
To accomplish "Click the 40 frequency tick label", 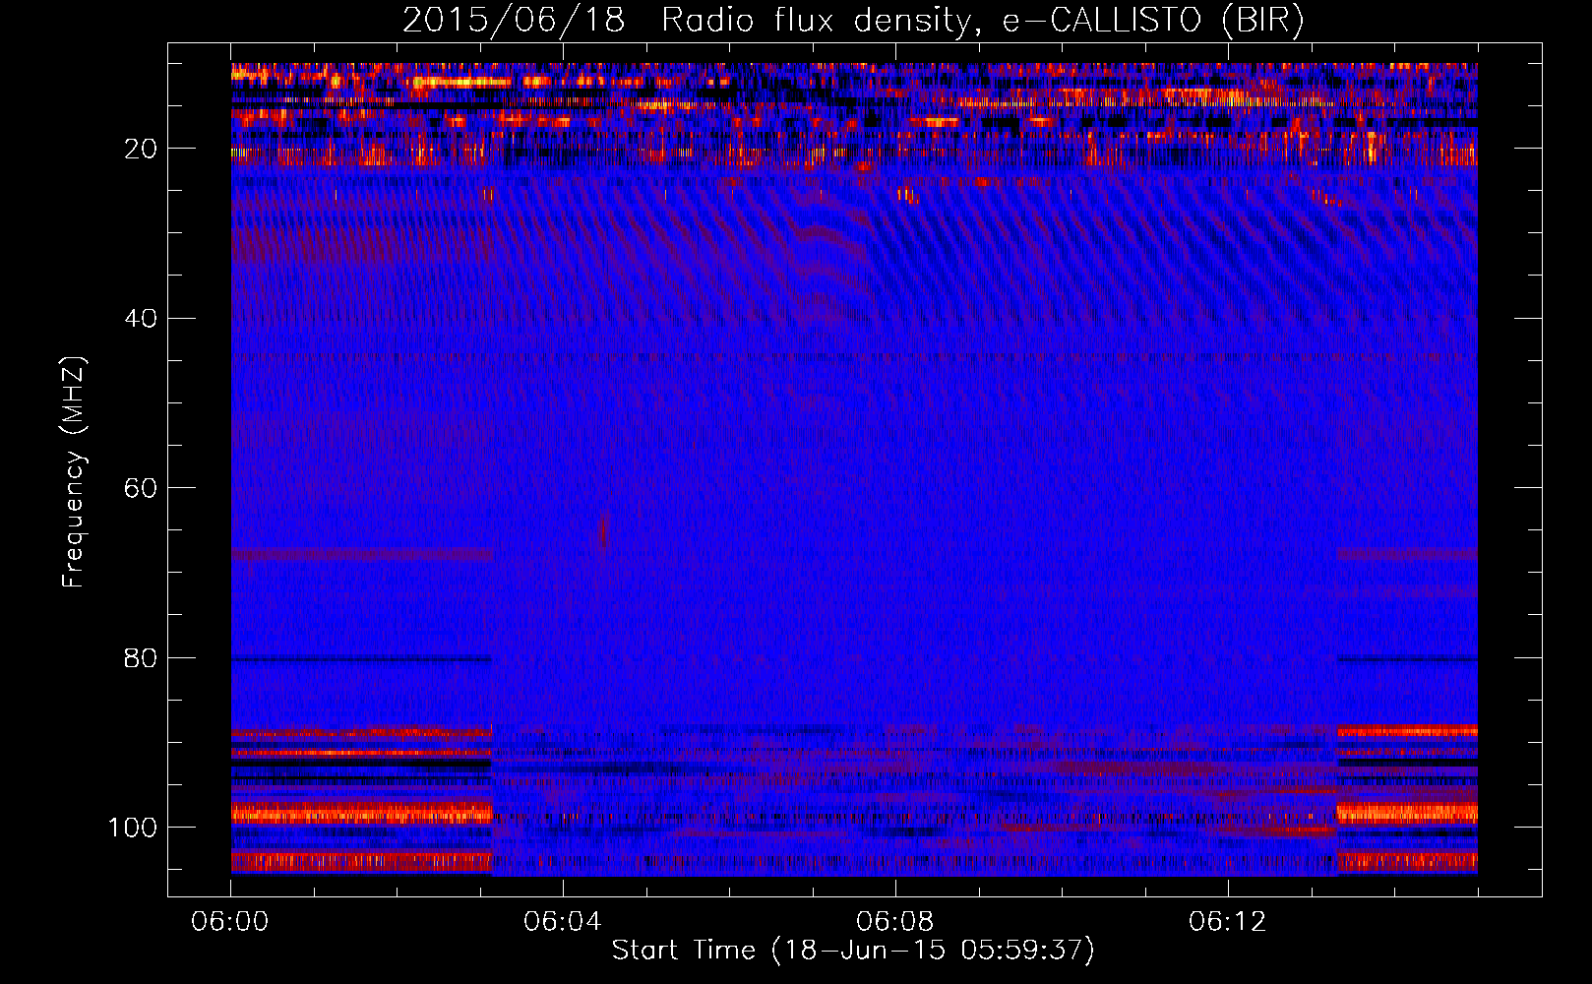I will point(141,319).
